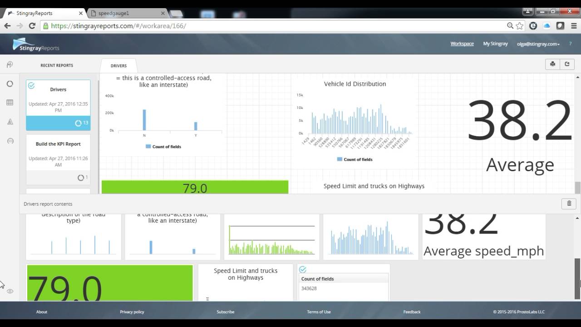Go back with browser back arrow

(x=7, y=26)
